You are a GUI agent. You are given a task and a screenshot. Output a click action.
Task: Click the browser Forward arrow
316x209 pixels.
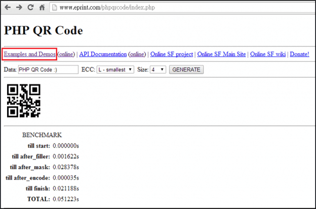pos(19,8)
